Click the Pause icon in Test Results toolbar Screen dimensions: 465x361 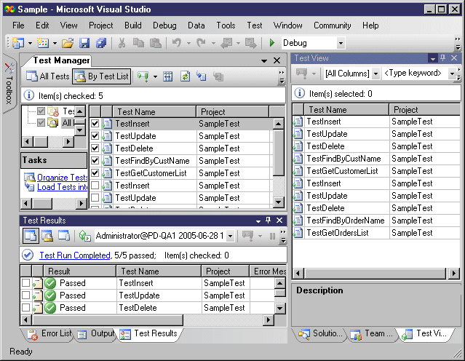pos(273,236)
